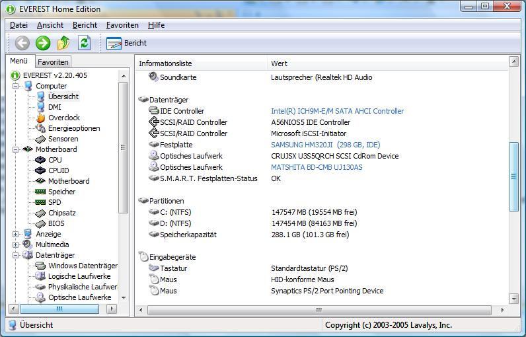Screen dimensions: 526x337
Task: Click the Tastatur keyboard icon
Action: pos(154,268)
